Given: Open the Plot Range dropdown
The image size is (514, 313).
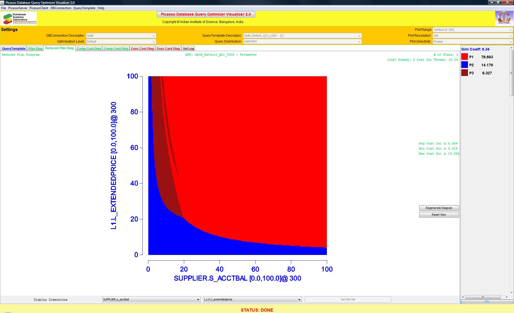Looking at the screenshot, I should [x=473, y=30].
